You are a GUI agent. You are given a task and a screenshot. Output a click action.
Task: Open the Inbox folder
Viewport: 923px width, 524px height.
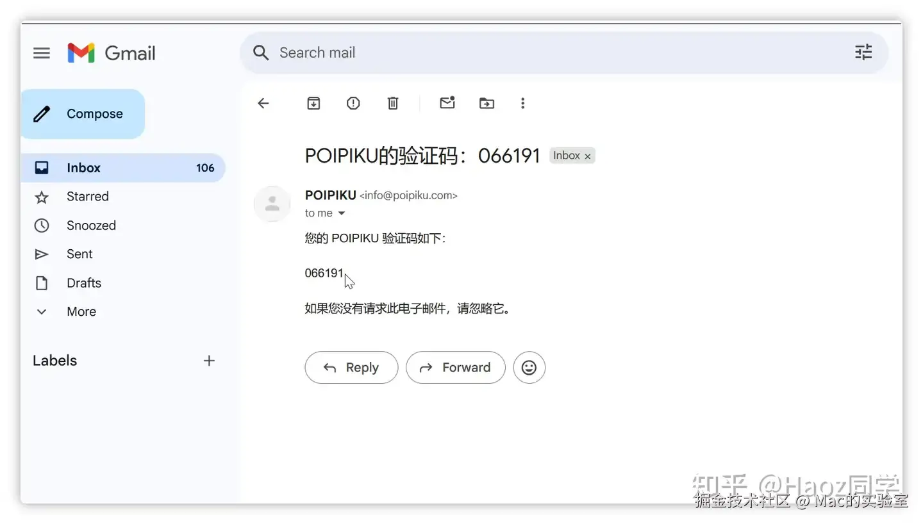tap(123, 168)
